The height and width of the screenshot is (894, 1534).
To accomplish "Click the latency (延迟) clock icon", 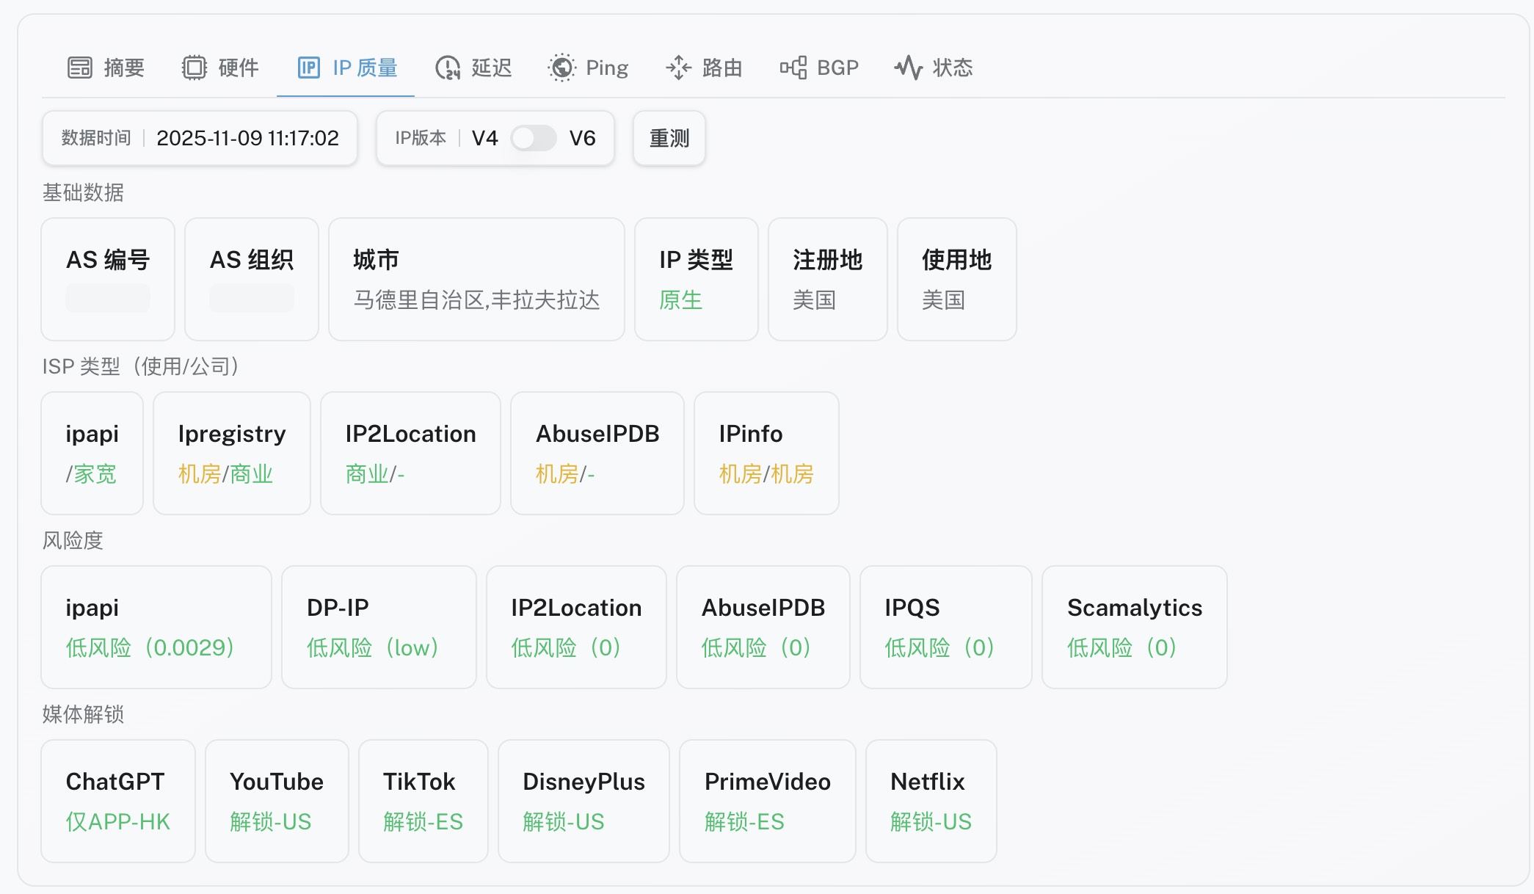I will tap(448, 68).
